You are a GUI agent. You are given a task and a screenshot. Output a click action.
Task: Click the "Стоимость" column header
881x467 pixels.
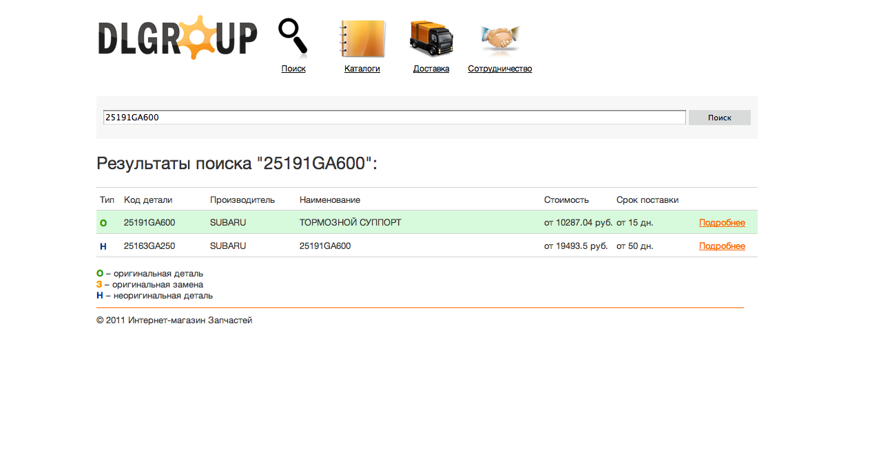[x=565, y=199]
